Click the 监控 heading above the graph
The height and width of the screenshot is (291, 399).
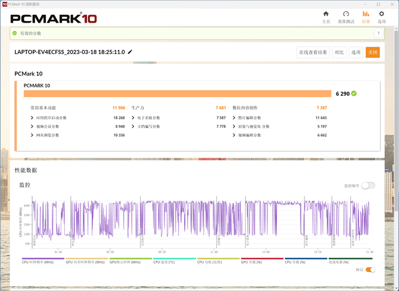tap(25, 185)
